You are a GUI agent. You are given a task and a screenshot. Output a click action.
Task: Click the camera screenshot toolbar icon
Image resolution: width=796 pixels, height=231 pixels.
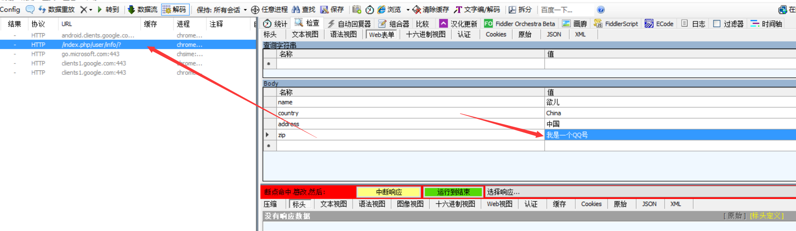[357, 9]
